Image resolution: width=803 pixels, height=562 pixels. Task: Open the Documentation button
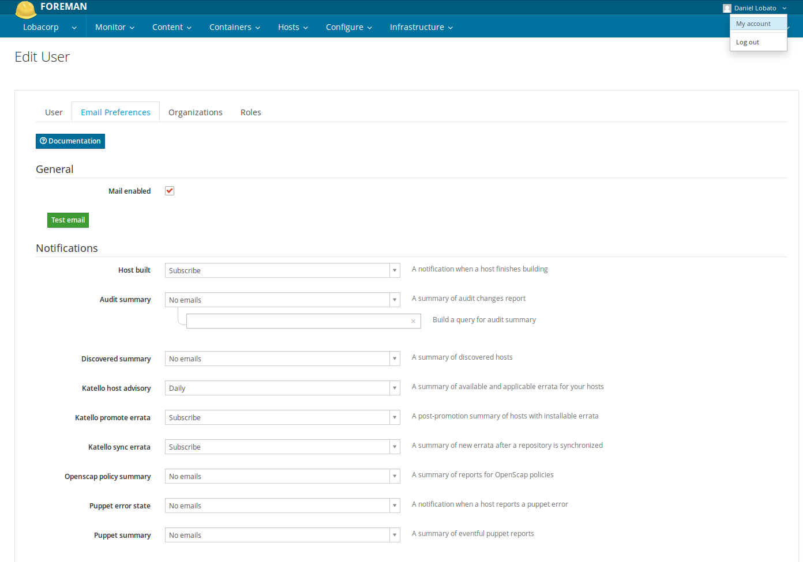click(x=70, y=141)
